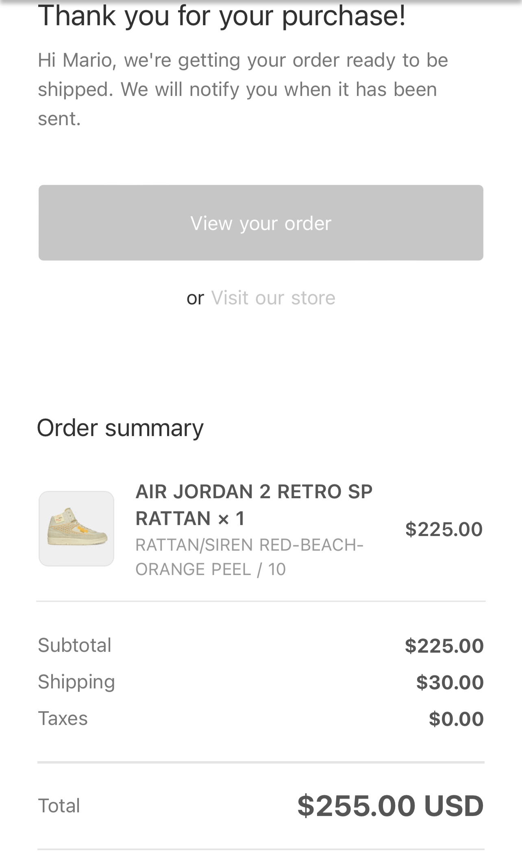Select the Total label
Image resolution: width=522 pixels, height=857 pixels.
coord(59,806)
